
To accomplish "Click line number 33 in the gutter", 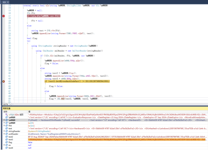I will (9, 56).
